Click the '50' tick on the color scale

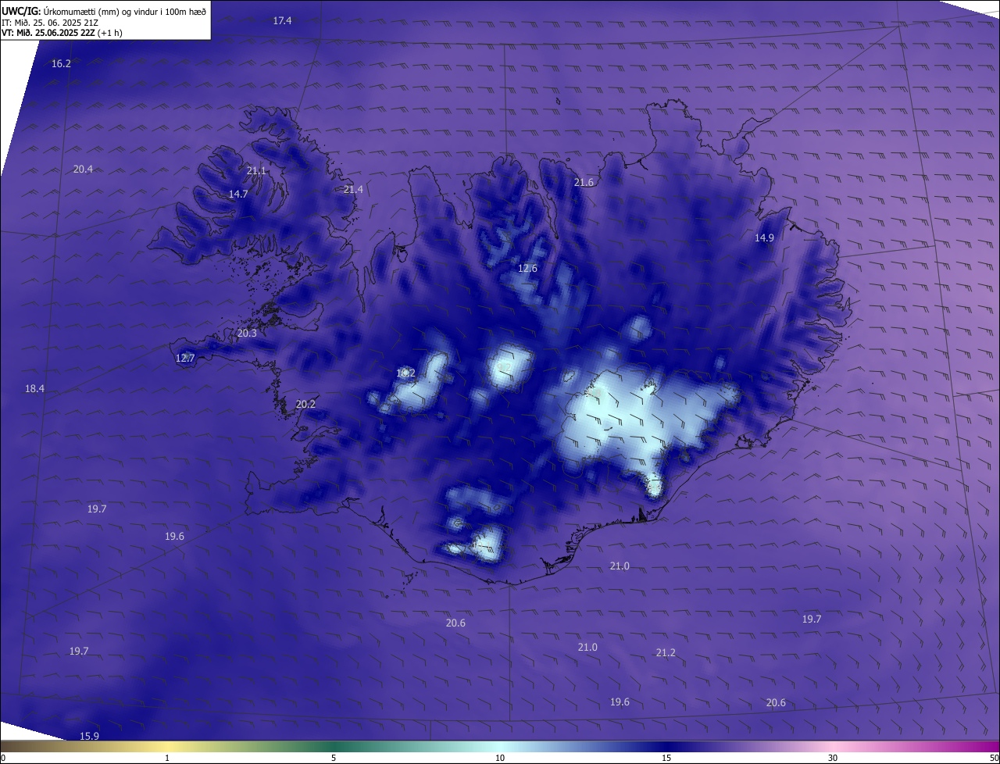click(994, 758)
